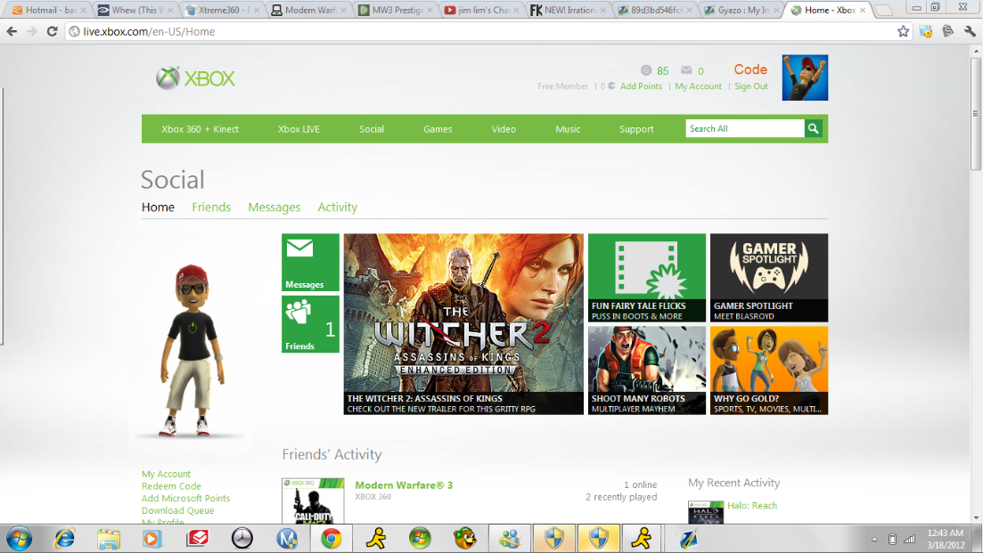The image size is (983, 553).
Task: Select the Home tab under Social
Action: pos(158,207)
